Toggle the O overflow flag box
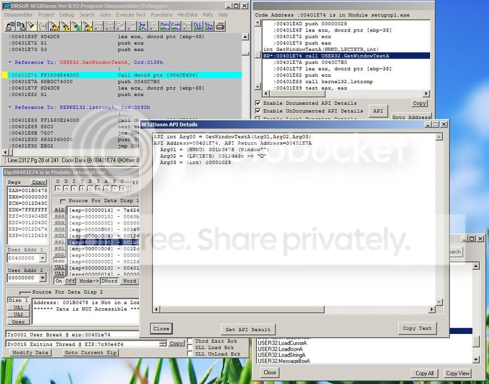Viewport: 489px width, 384px height. tap(58, 189)
